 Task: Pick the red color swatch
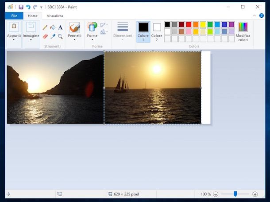(189, 25)
